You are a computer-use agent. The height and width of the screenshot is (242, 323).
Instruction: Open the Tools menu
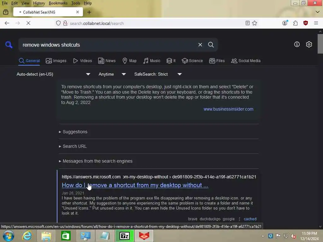tap(76, 3)
